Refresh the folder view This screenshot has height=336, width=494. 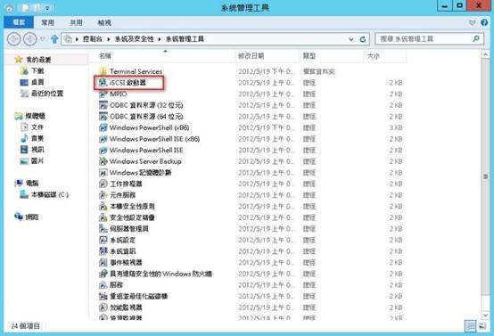363,39
